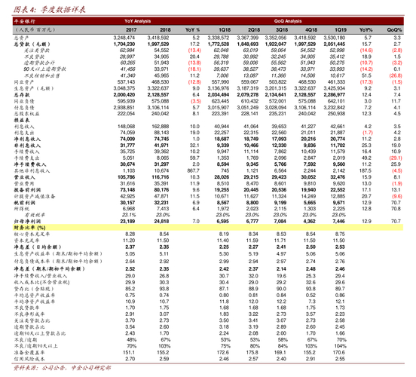
Task: Click the red '(29.1)' QoQ value
Action: pos(396,158)
